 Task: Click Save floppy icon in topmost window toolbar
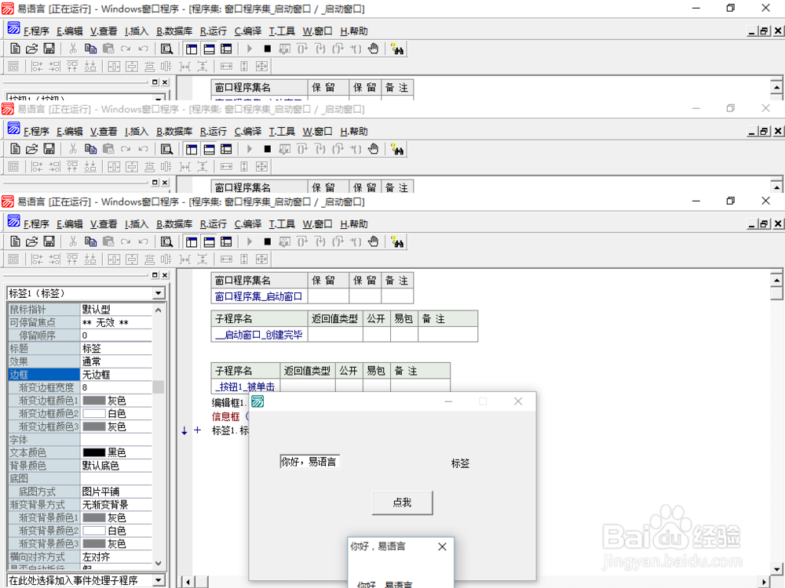click(x=49, y=49)
